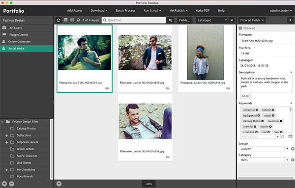Screen dimensions: 295x188
Task: Toggle the flag on Jacket SKU W2016444
Action: tap(228, 88)
